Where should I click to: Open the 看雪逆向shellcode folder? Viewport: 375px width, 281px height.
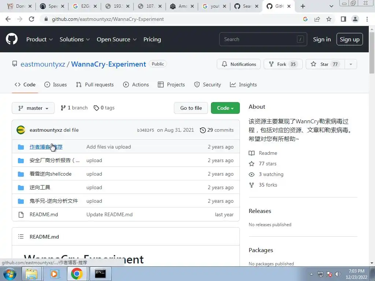point(51,174)
